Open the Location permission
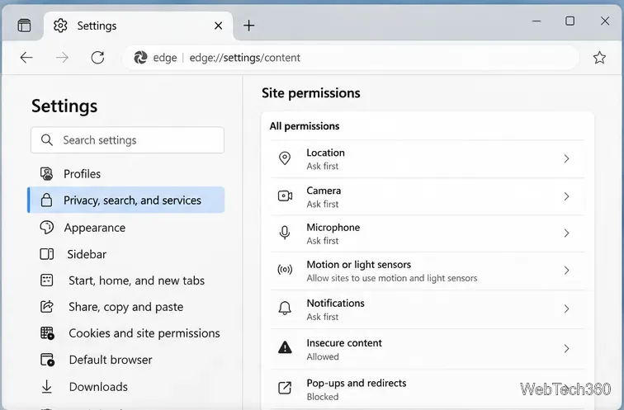The height and width of the screenshot is (410, 624). (x=427, y=158)
